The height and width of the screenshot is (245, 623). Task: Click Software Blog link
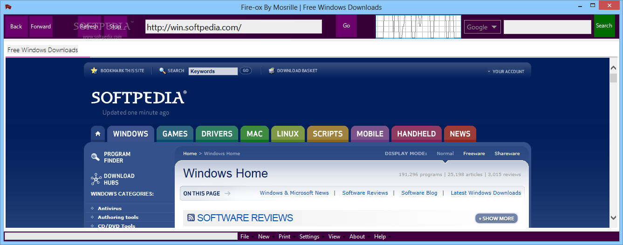point(419,193)
